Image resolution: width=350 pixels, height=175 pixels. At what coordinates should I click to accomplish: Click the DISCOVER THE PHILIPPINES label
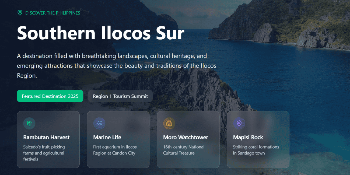pyautogui.click(x=53, y=13)
